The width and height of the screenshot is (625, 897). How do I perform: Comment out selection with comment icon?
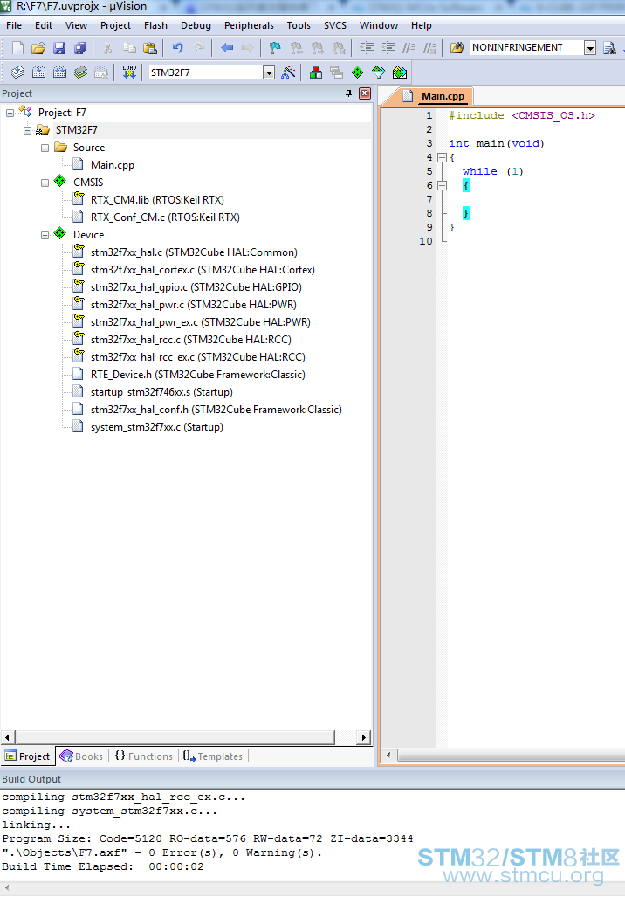[409, 48]
